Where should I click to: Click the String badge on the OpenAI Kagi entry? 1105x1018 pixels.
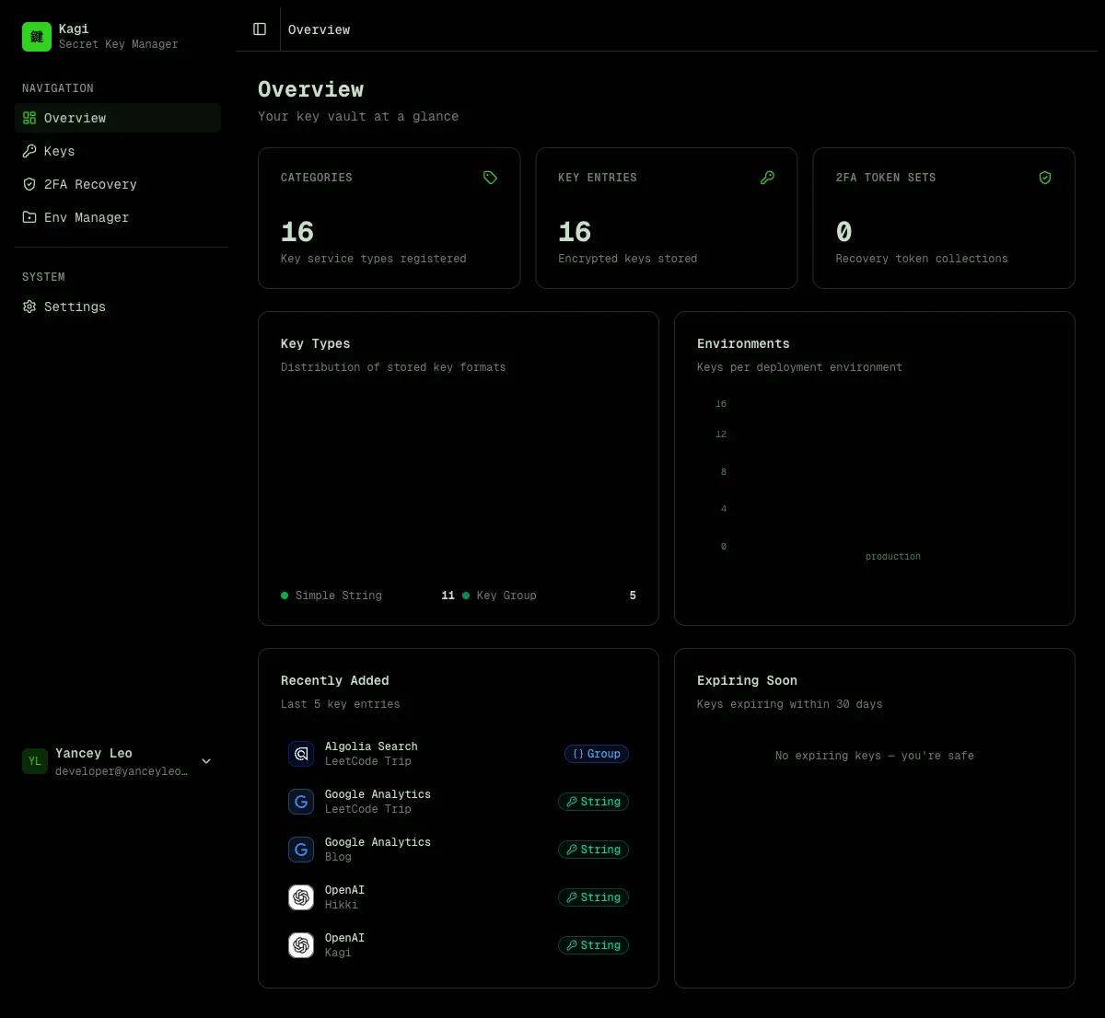(593, 945)
